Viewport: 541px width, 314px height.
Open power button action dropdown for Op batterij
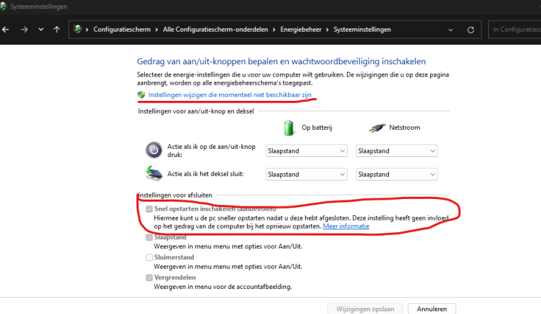[307, 151]
